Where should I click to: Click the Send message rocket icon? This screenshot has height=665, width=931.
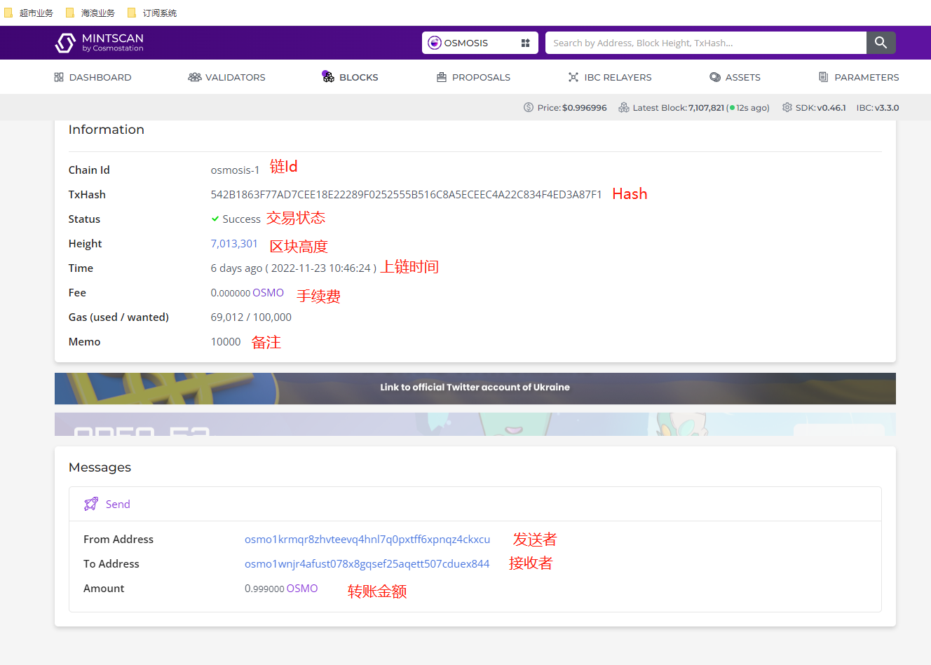click(x=91, y=504)
